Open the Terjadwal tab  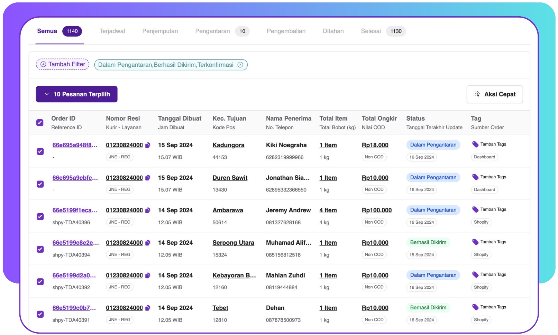point(112,31)
